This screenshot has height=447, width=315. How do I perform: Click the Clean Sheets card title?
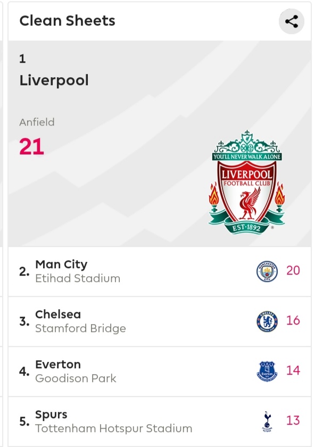[x=67, y=21]
